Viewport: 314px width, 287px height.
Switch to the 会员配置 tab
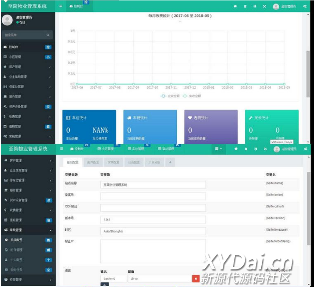coord(134,162)
